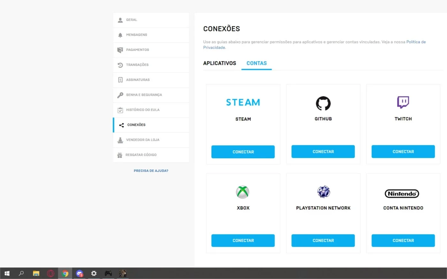Connect the Twitch account
This screenshot has width=447, height=279.
coord(403,152)
